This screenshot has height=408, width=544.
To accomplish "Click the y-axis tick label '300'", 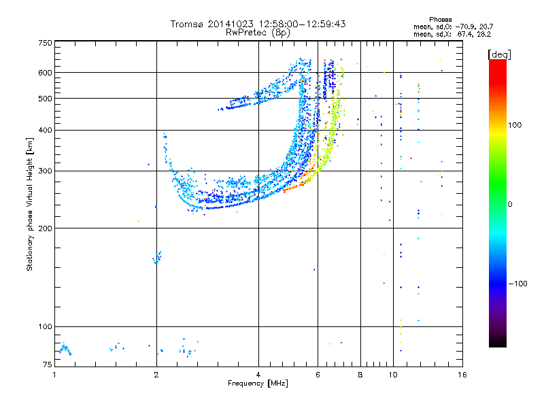I will point(45,171).
